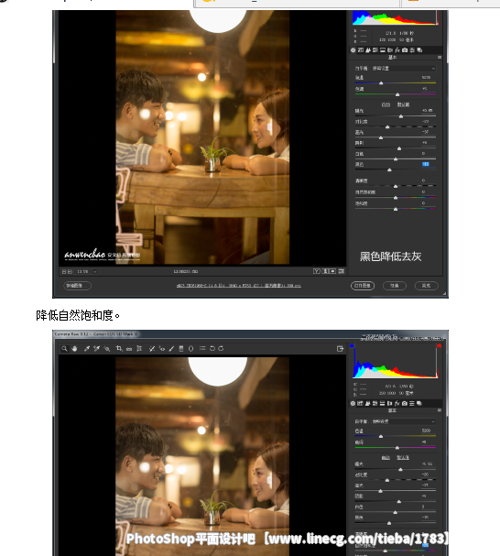Select the Hand tool in lower Camera Raw toolbar
Viewport: 500px width, 556px height.
[x=74, y=349]
